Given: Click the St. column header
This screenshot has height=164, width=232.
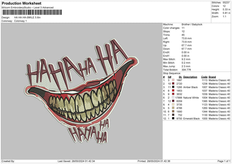Looking at the screenshot, I should [x=180, y=77].
